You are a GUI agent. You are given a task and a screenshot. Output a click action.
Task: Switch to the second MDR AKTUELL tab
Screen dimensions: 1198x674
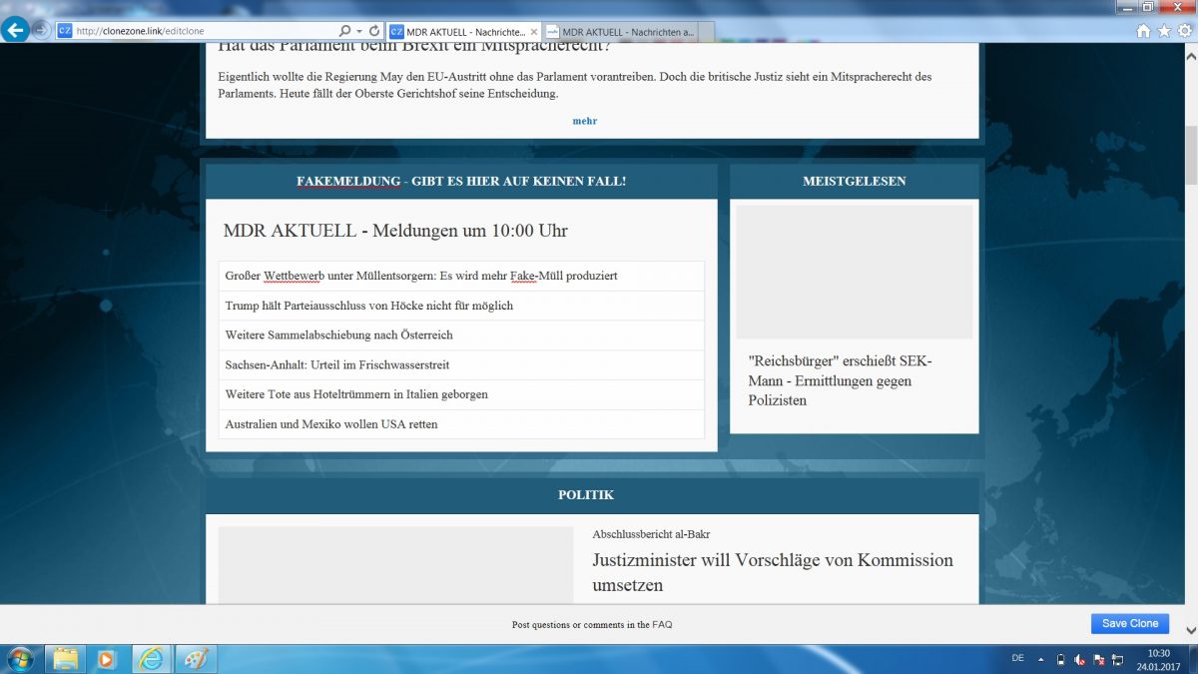627,32
